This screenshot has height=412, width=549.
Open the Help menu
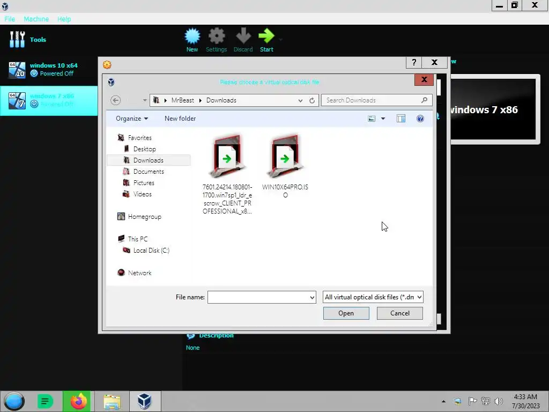click(x=64, y=19)
